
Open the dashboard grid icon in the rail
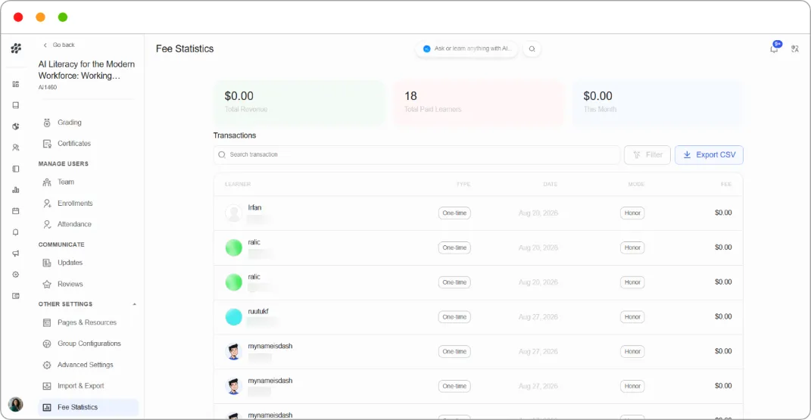point(15,84)
